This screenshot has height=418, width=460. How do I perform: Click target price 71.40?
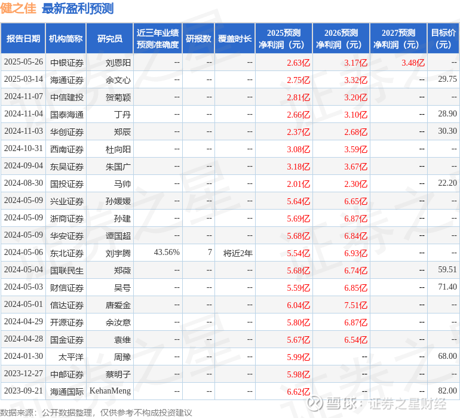(x=447, y=287)
